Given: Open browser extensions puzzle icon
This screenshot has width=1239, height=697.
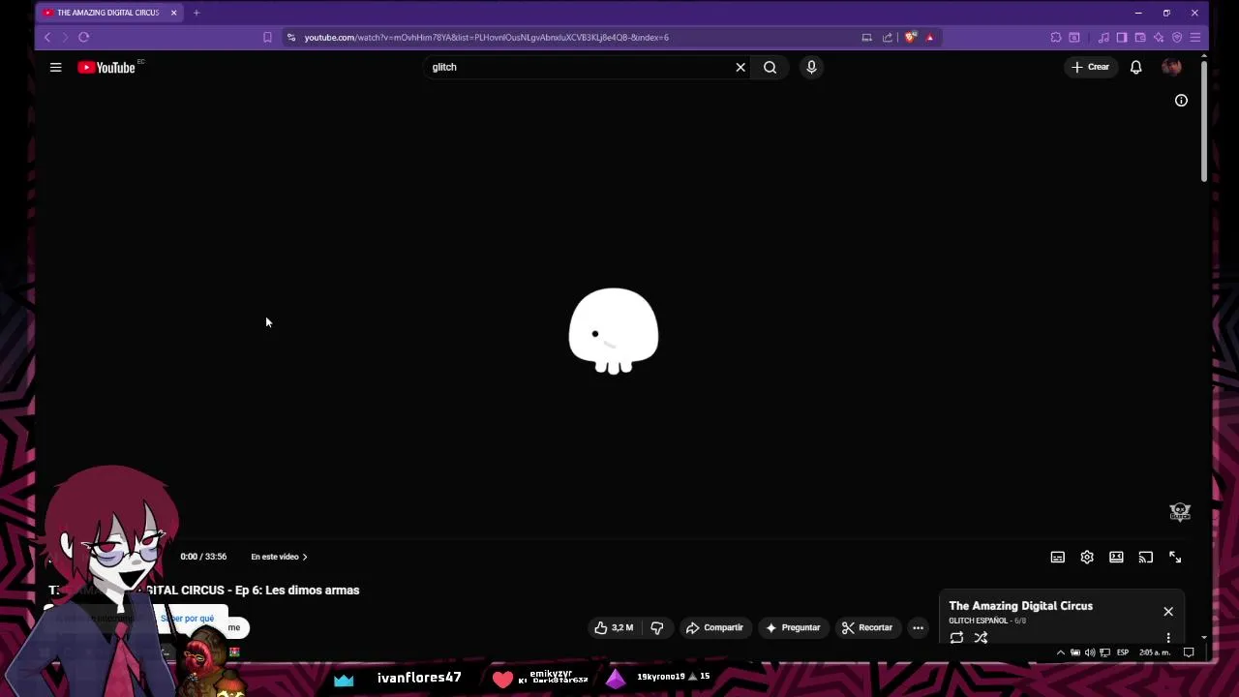Looking at the screenshot, I should (x=1056, y=37).
